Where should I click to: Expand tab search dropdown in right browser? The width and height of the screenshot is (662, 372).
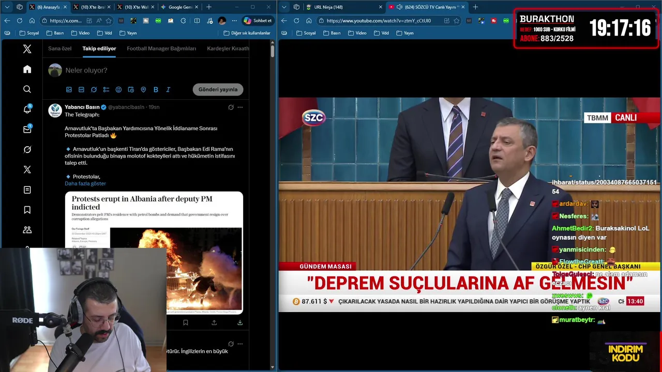click(x=284, y=7)
